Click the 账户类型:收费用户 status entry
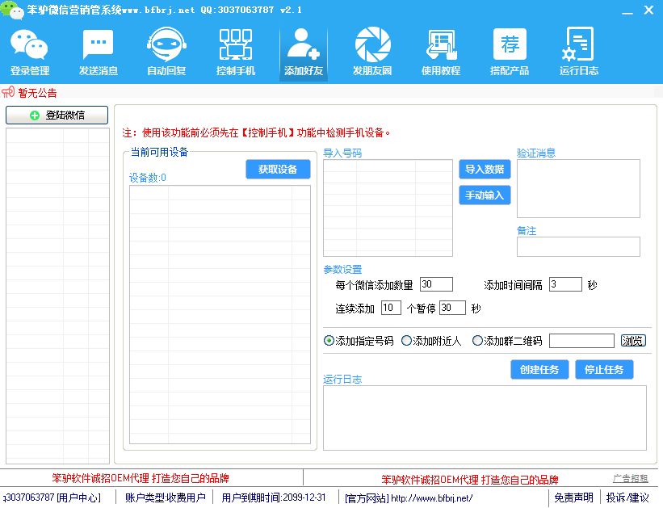 coord(166,498)
